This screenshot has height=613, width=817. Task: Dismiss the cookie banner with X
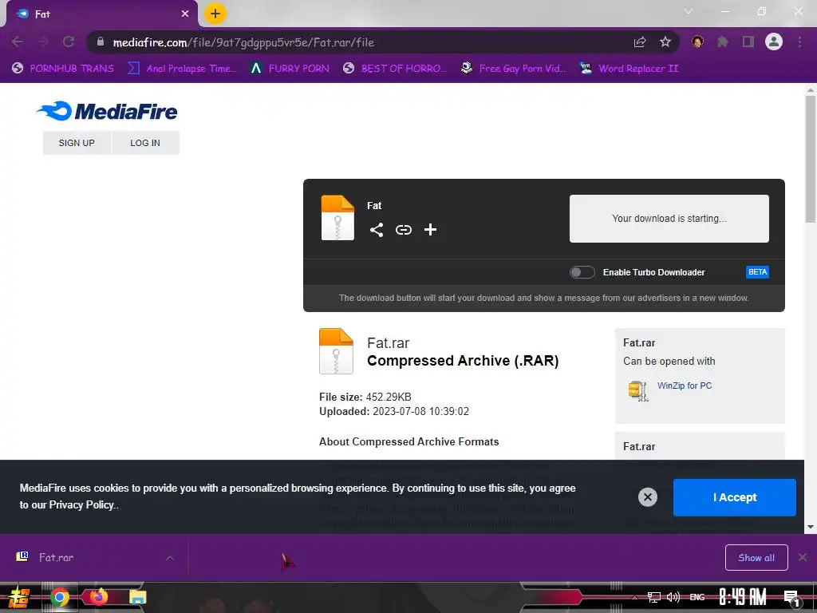[648, 497]
